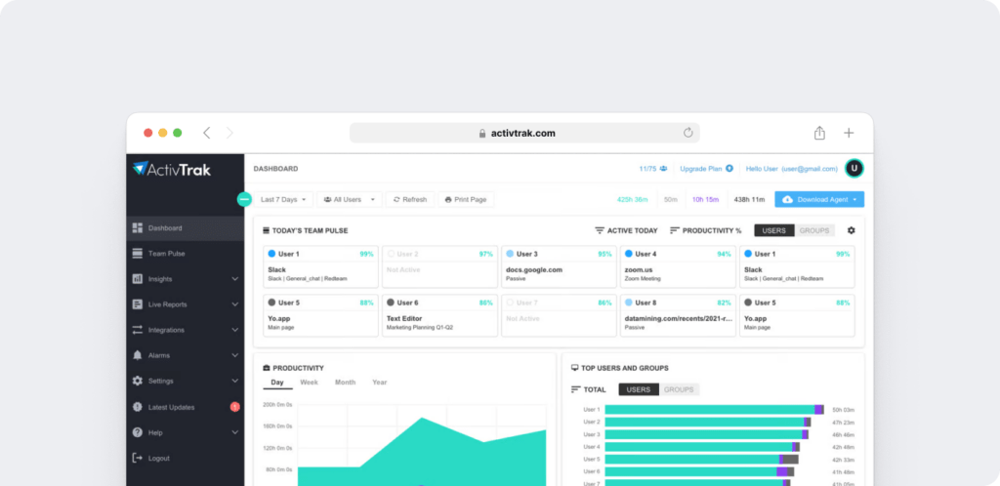Open Team Pulse in the sidebar
This screenshot has width=1000, height=486.
click(166, 254)
